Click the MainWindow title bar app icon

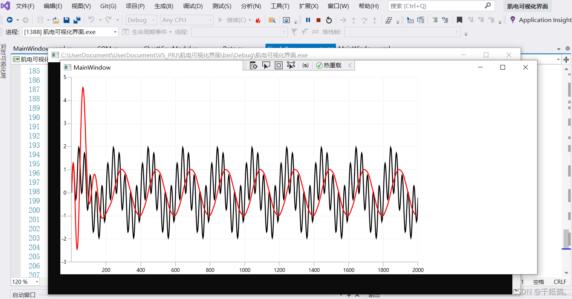pos(68,67)
